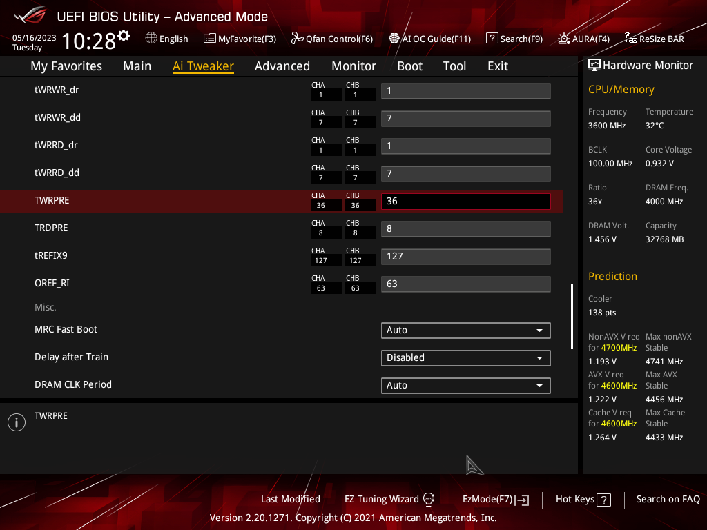The width and height of the screenshot is (707, 530).
Task: Click the DRAM Freq. 4000 MHz value
Action: coord(664,202)
